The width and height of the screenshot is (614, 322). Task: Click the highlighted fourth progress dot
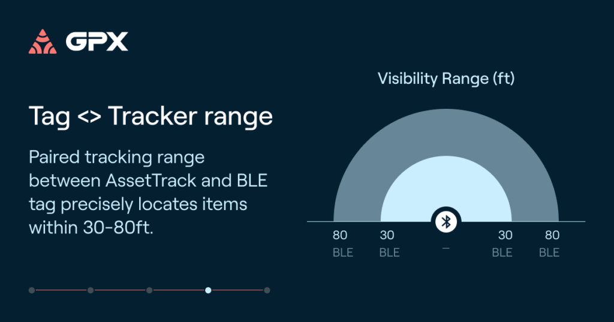[x=208, y=290]
